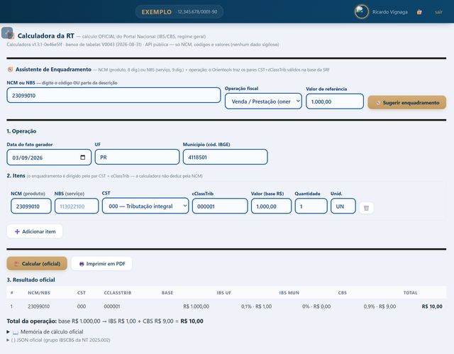
Task: Expand Memória de cálculo oficial section
Action: pyautogui.click(x=45, y=332)
